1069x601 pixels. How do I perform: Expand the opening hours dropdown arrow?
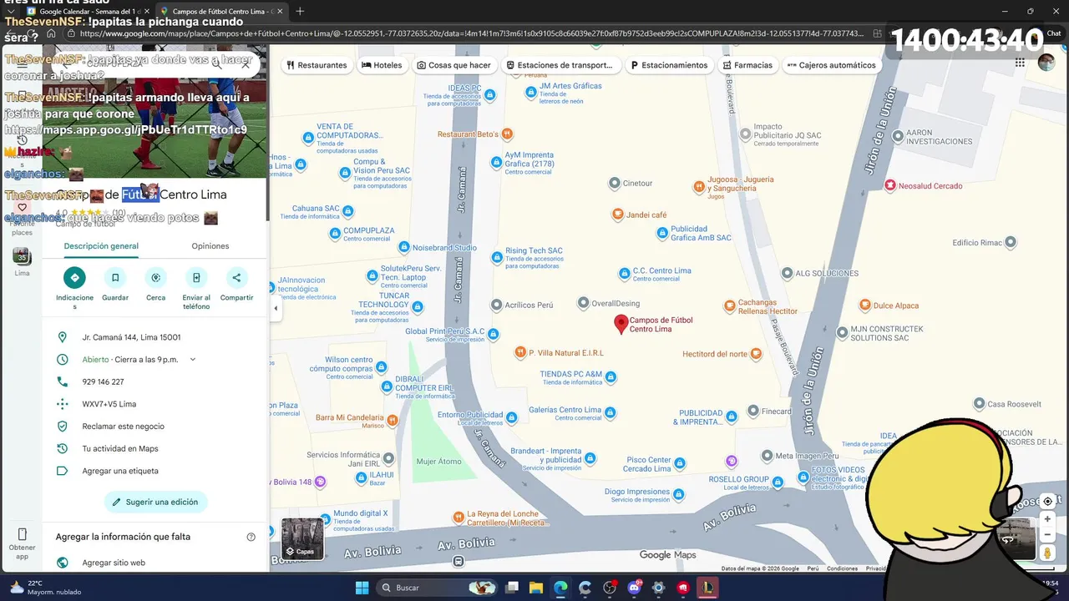coord(193,360)
